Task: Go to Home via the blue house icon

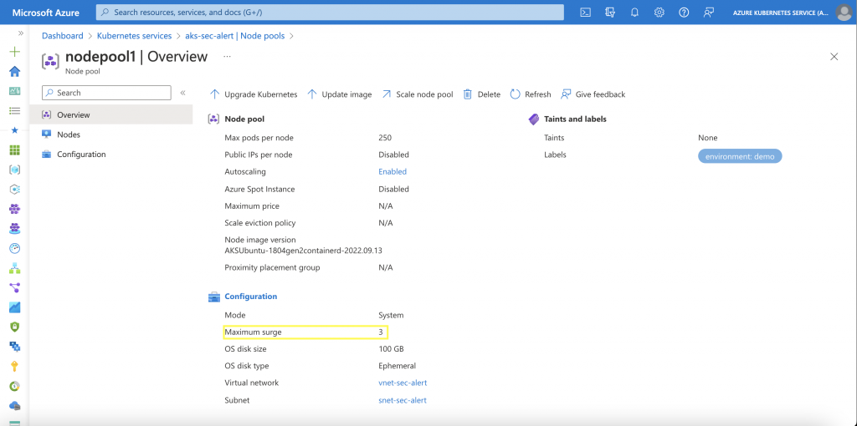Action: (x=15, y=72)
